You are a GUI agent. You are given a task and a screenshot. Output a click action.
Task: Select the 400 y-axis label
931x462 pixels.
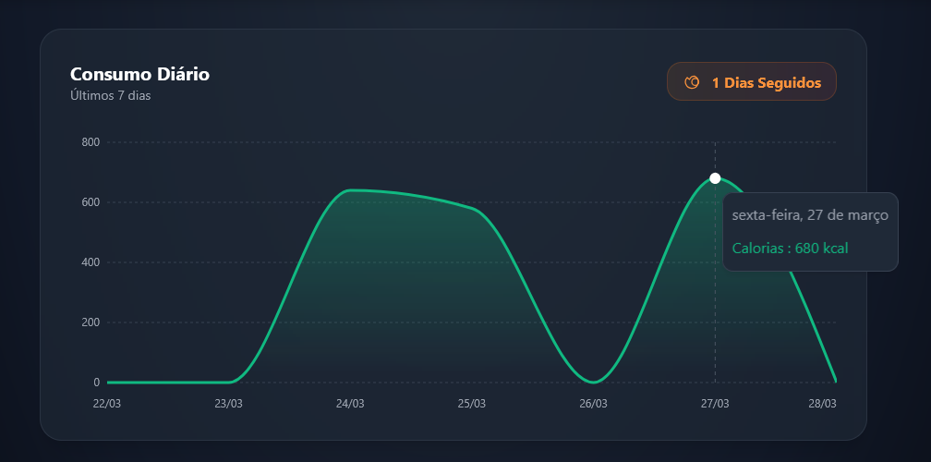click(90, 262)
